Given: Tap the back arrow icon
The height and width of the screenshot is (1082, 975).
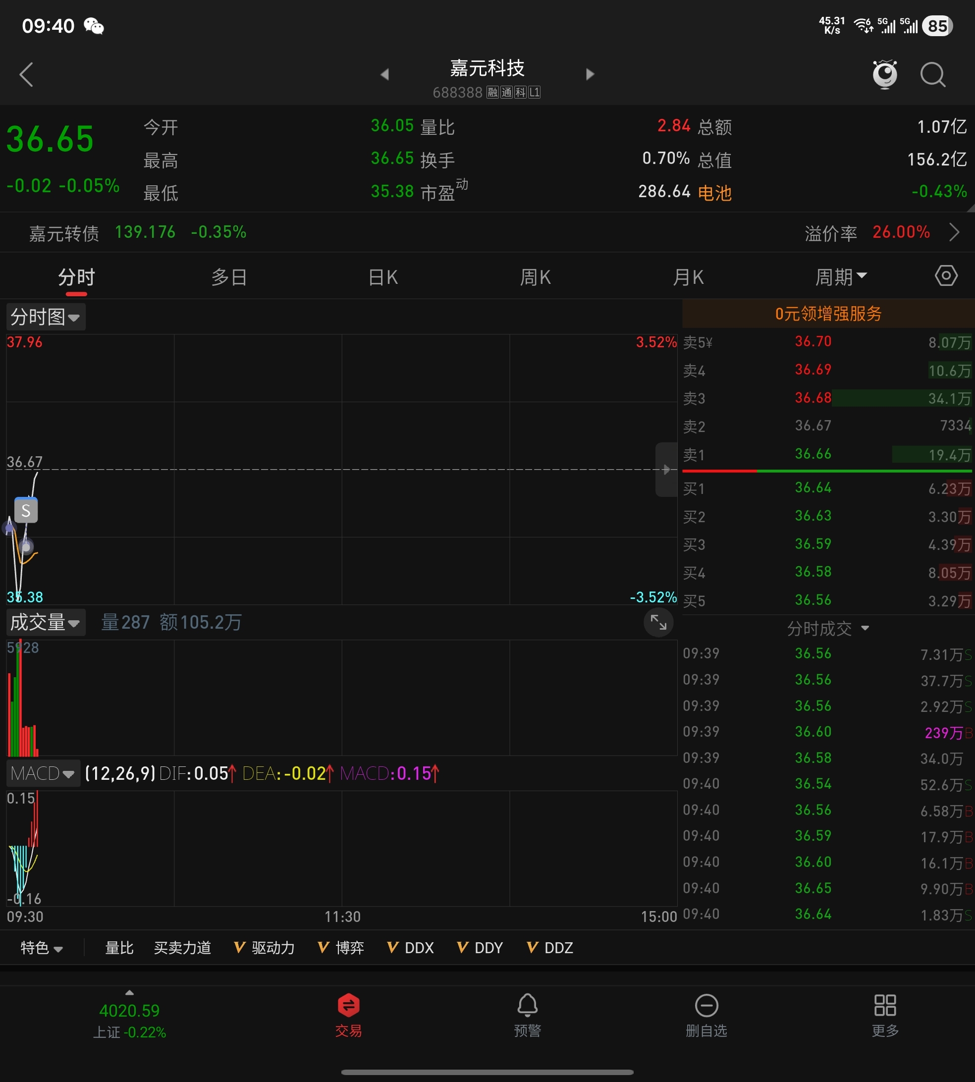Looking at the screenshot, I should (26, 74).
